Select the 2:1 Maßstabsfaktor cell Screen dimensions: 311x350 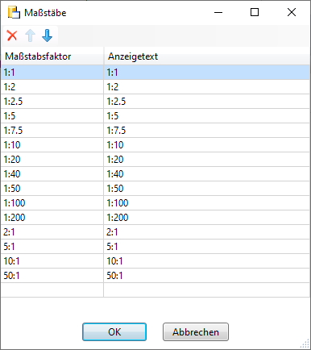(x=52, y=232)
